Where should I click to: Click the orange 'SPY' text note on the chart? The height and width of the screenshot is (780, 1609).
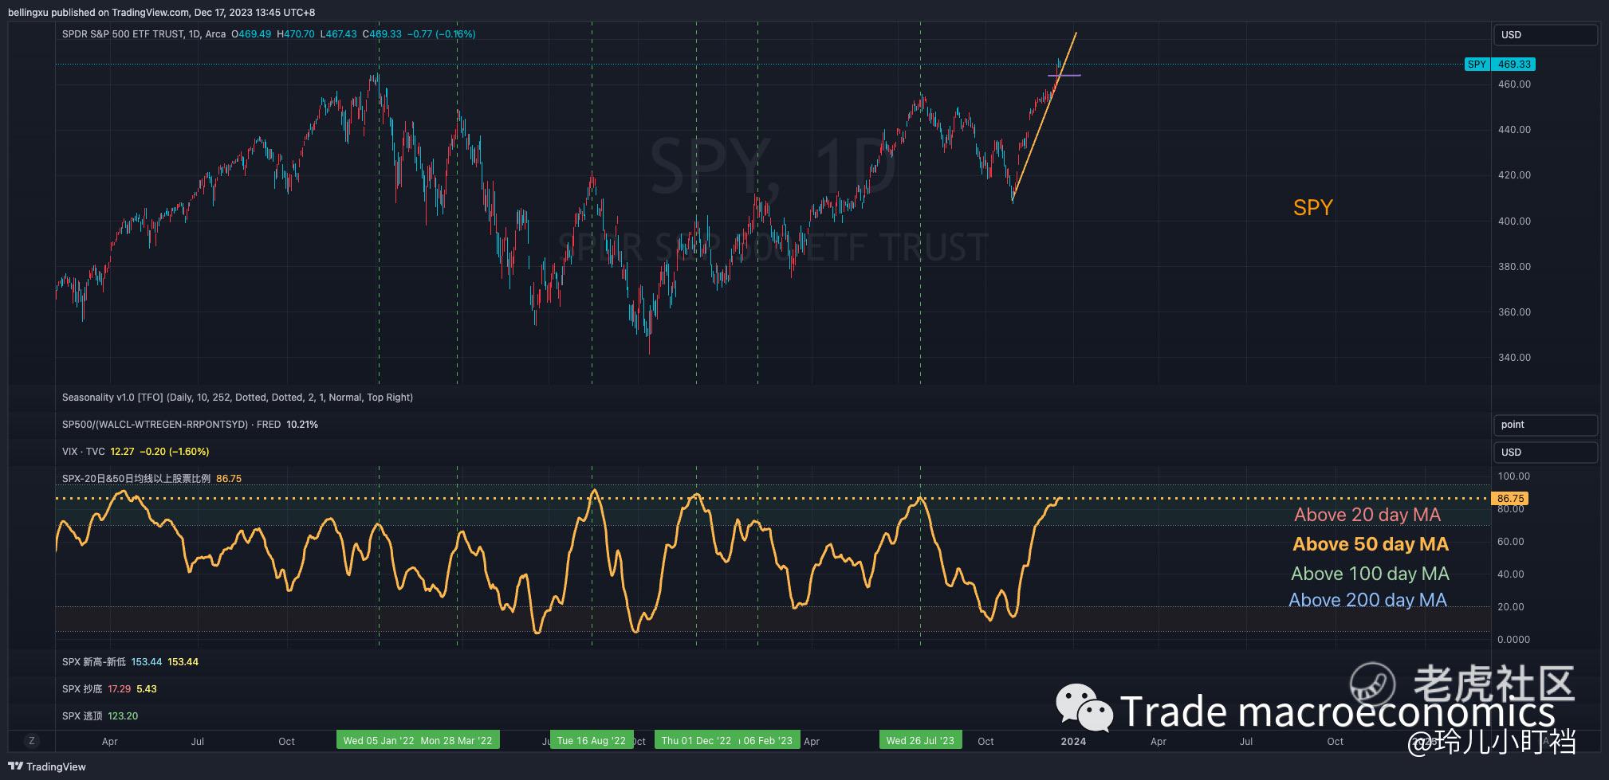pyautogui.click(x=1312, y=208)
